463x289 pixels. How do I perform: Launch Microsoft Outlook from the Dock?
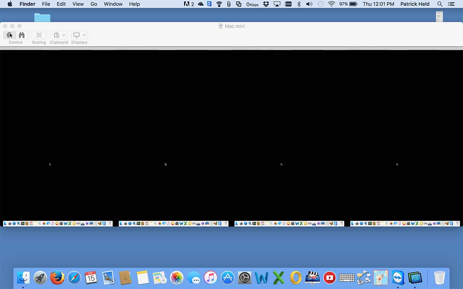(x=295, y=277)
